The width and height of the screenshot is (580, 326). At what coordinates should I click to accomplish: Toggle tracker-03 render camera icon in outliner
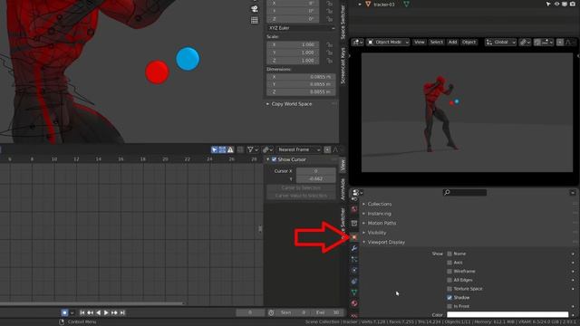572,4
